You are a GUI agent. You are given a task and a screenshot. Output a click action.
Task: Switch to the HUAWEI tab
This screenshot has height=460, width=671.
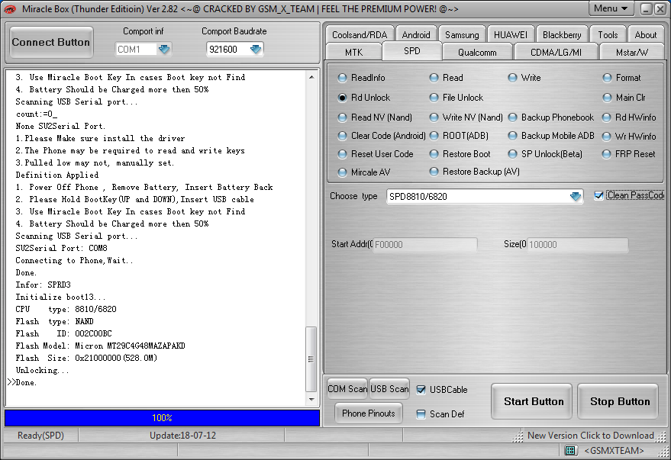(511, 34)
